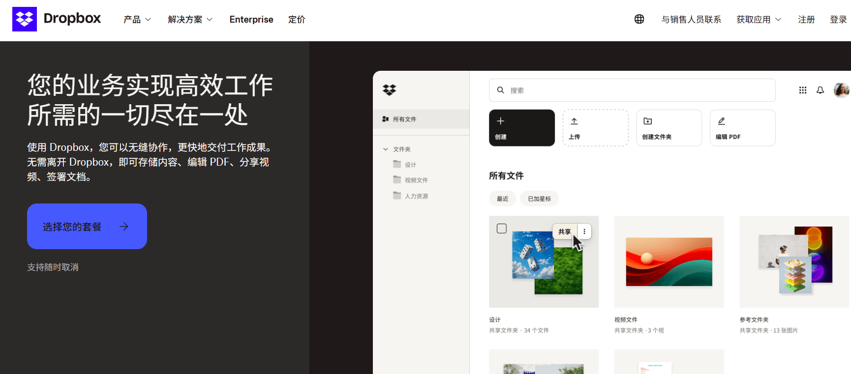This screenshot has height=374, width=851.
Task: Open the 参考文件夹 folder thumbnail
Action: pos(794,261)
